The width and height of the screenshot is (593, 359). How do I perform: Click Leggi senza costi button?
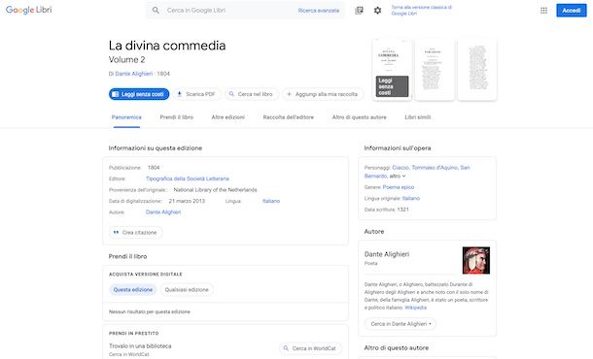[x=139, y=94]
